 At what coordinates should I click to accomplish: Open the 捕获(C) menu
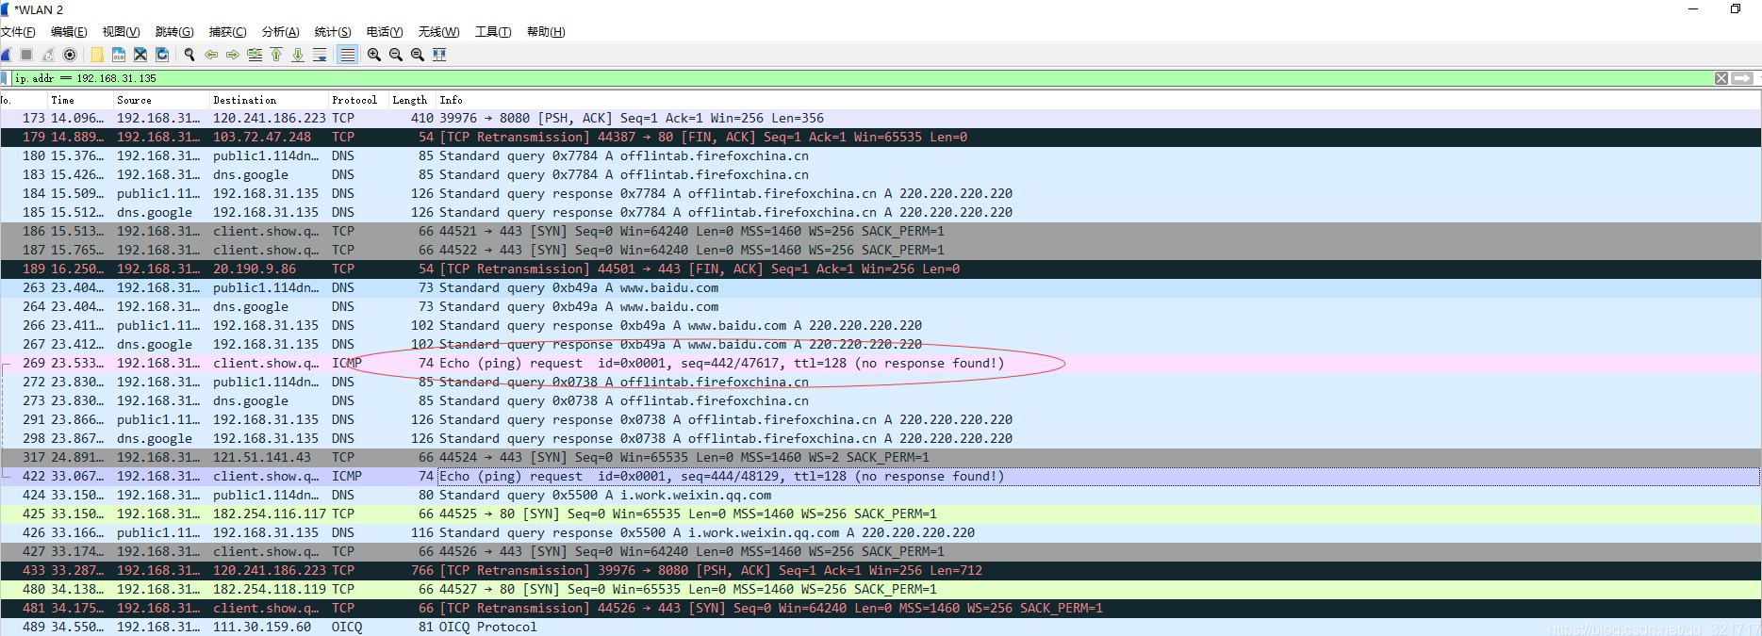pyautogui.click(x=227, y=32)
